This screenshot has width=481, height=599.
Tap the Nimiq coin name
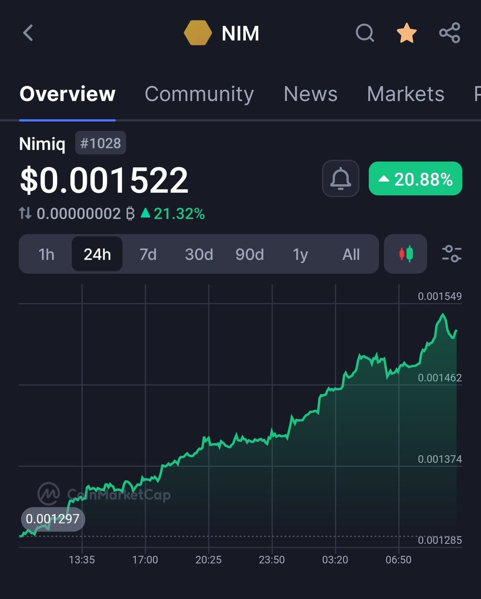tap(42, 144)
